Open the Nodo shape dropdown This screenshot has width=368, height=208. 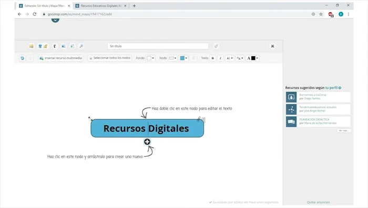172,58
